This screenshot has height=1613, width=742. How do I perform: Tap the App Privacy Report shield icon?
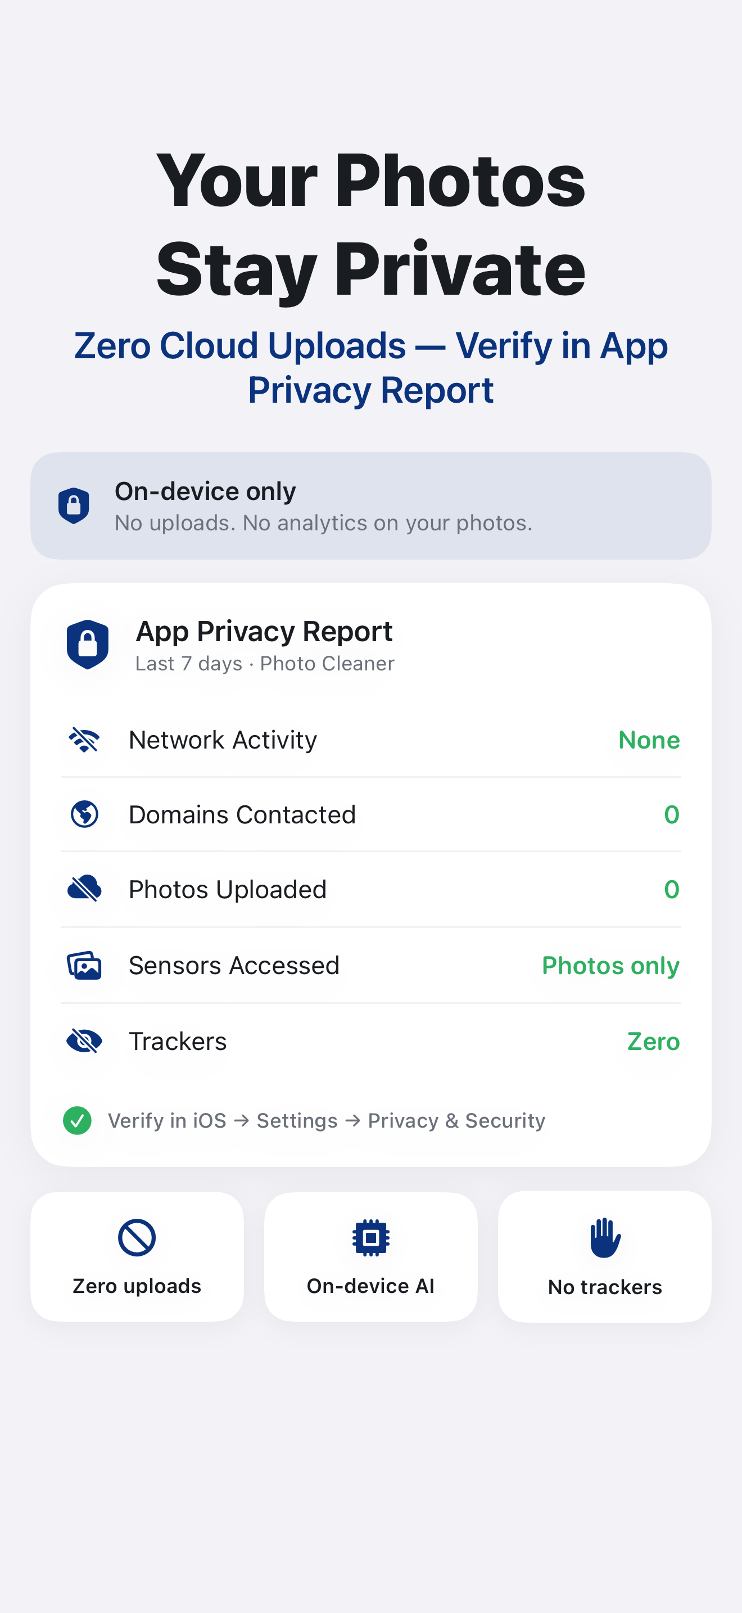click(88, 645)
